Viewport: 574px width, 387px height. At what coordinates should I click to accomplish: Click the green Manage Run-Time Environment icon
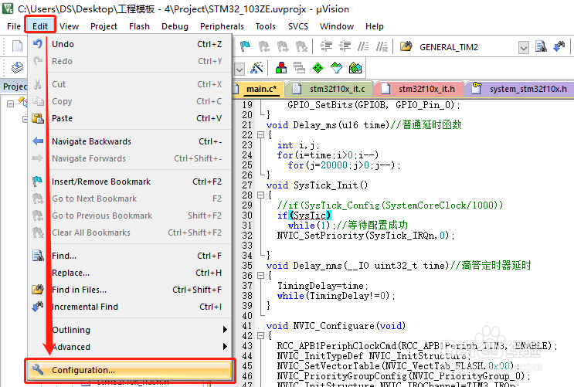[318, 68]
